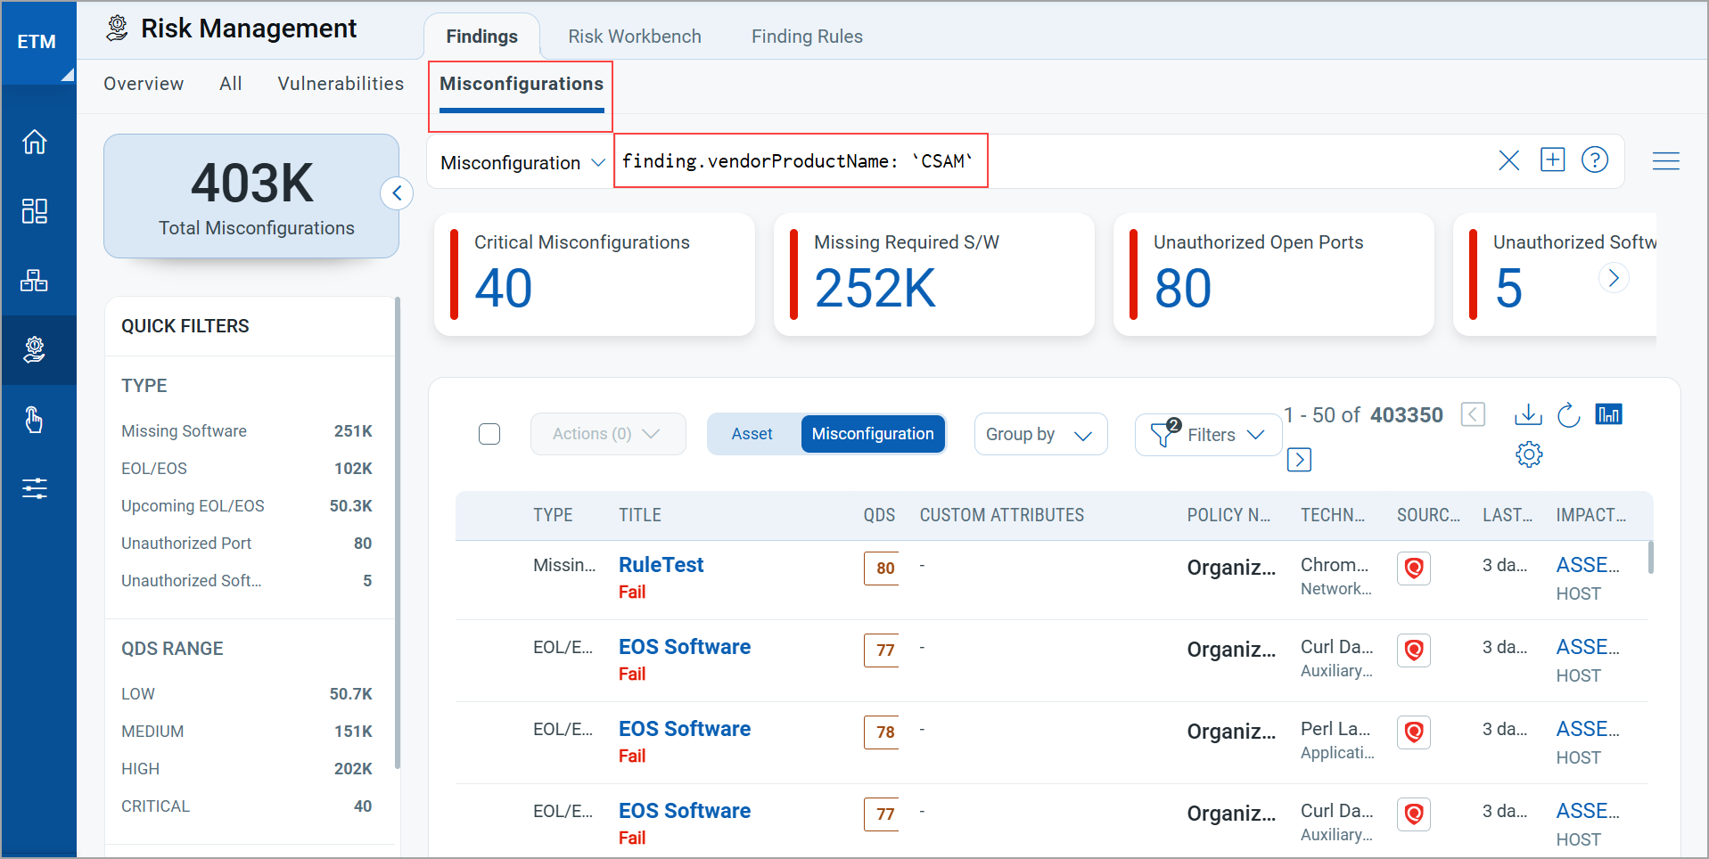Click source icon in QDS 78 row

pyautogui.click(x=1414, y=732)
